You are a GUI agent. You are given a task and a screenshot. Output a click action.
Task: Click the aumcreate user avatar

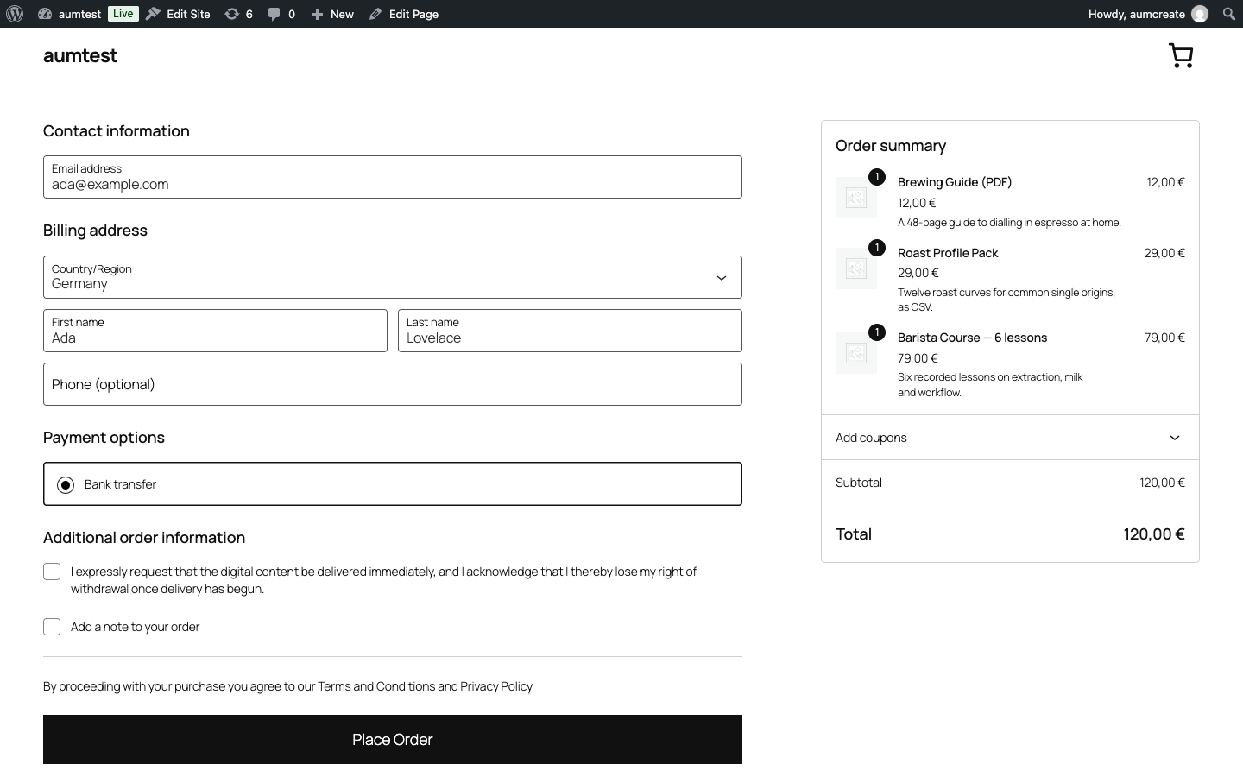1200,14
